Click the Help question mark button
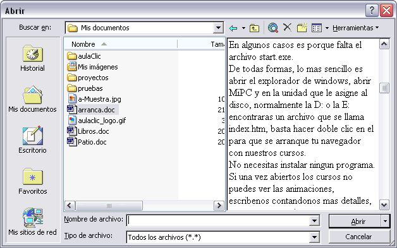 coord(372,11)
